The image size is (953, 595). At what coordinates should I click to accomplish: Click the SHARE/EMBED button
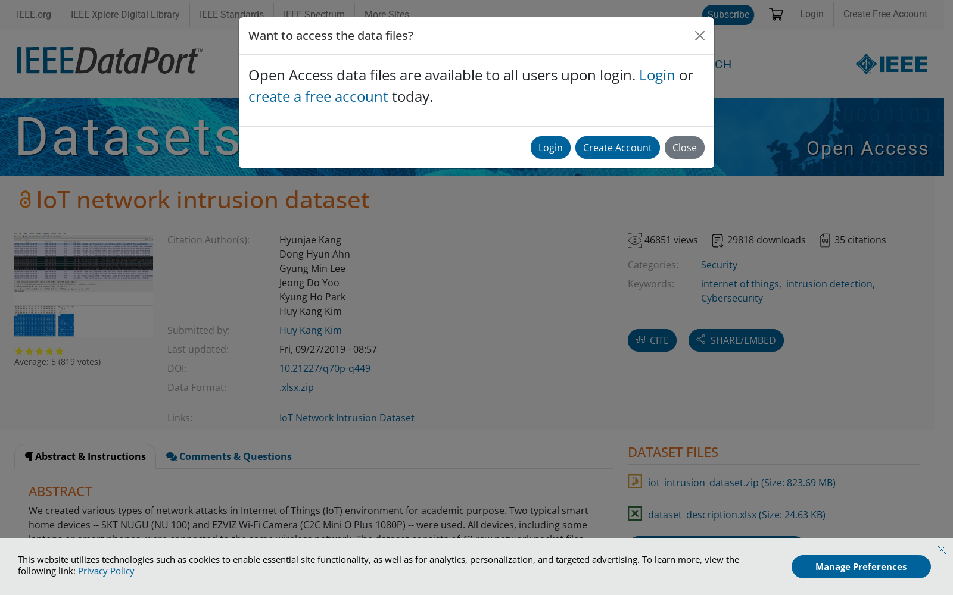(736, 340)
